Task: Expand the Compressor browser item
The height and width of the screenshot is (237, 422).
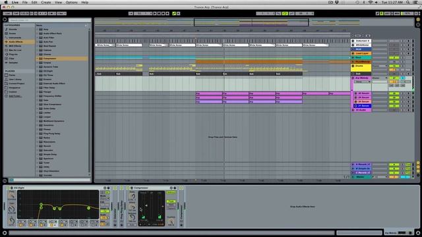Action: tap(37, 59)
